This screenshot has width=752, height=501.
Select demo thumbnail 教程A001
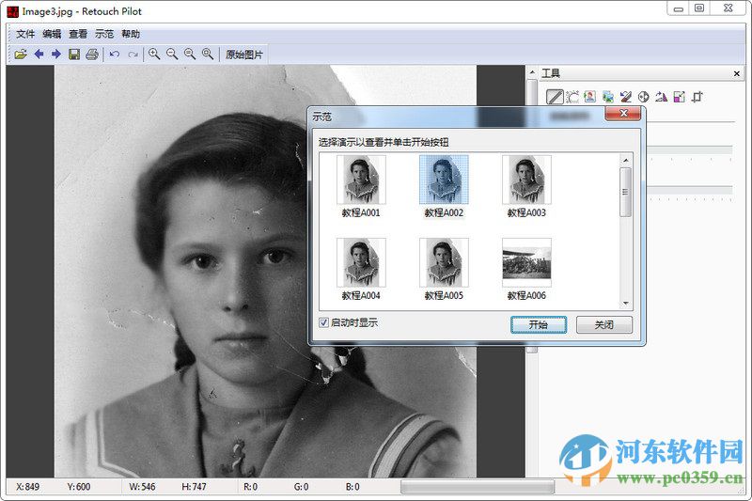coord(361,180)
